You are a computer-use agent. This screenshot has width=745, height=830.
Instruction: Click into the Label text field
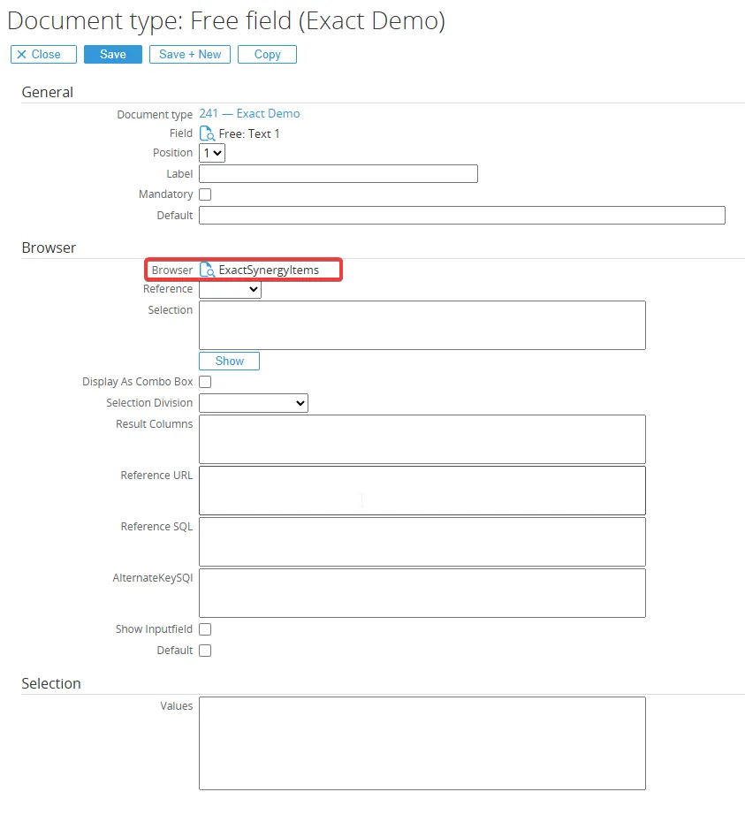click(338, 174)
